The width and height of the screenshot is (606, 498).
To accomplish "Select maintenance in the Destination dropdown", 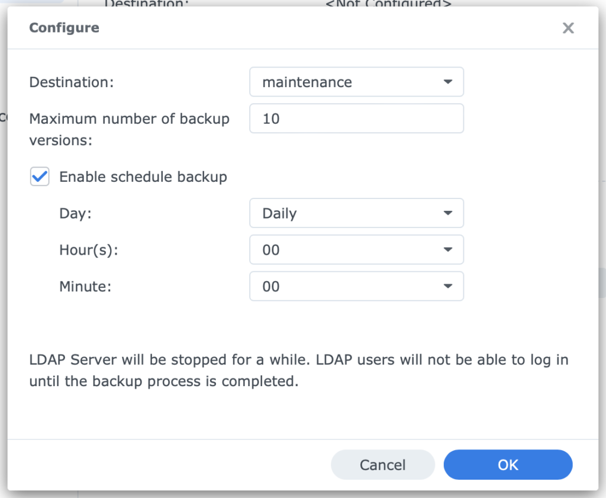I will (355, 82).
